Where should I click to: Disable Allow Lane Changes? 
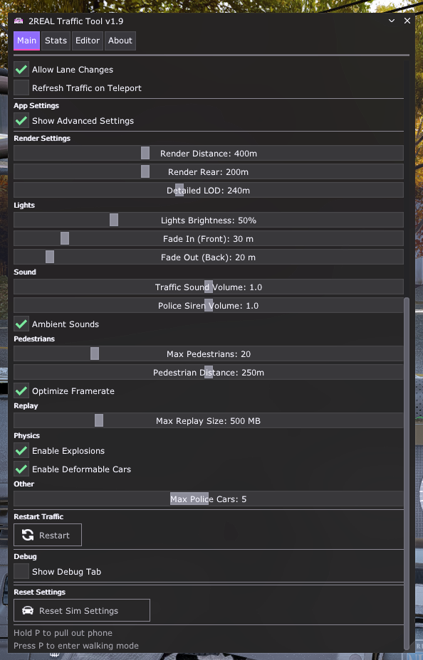point(21,69)
